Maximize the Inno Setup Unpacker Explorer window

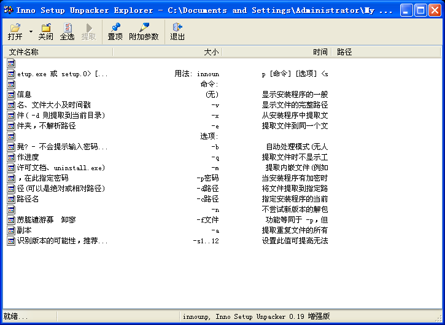click(x=420, y=10)
